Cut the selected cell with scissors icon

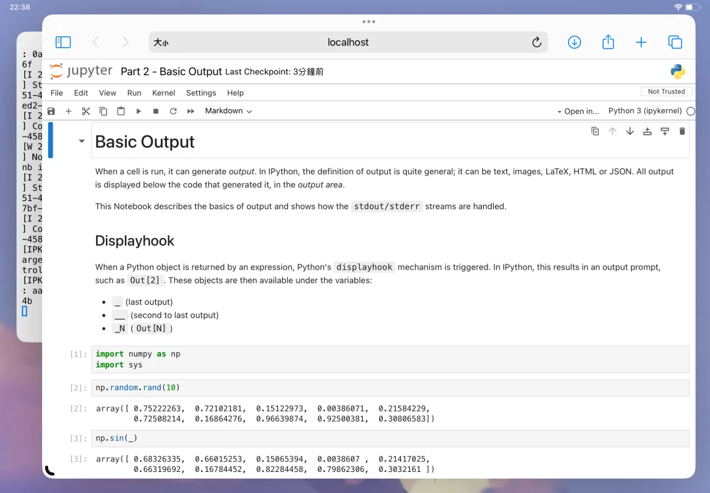(85, 111)
